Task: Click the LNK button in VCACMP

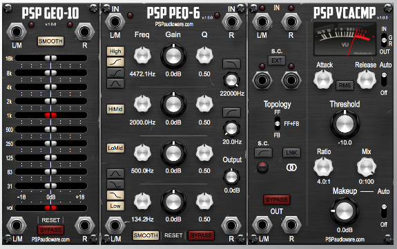Action: pos(291,153)
